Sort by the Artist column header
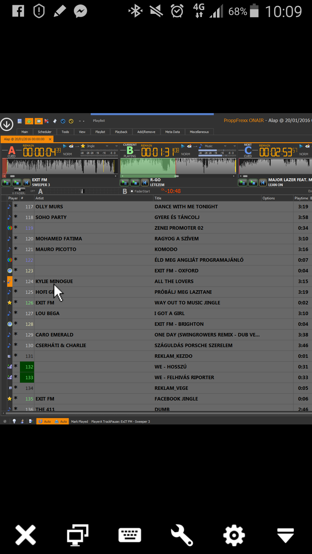Image resolution: width=312 pixels, height=554 pixels. pos(94,198)
